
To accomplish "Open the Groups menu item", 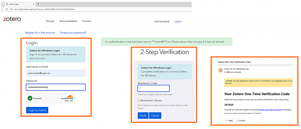I will 50,21.
